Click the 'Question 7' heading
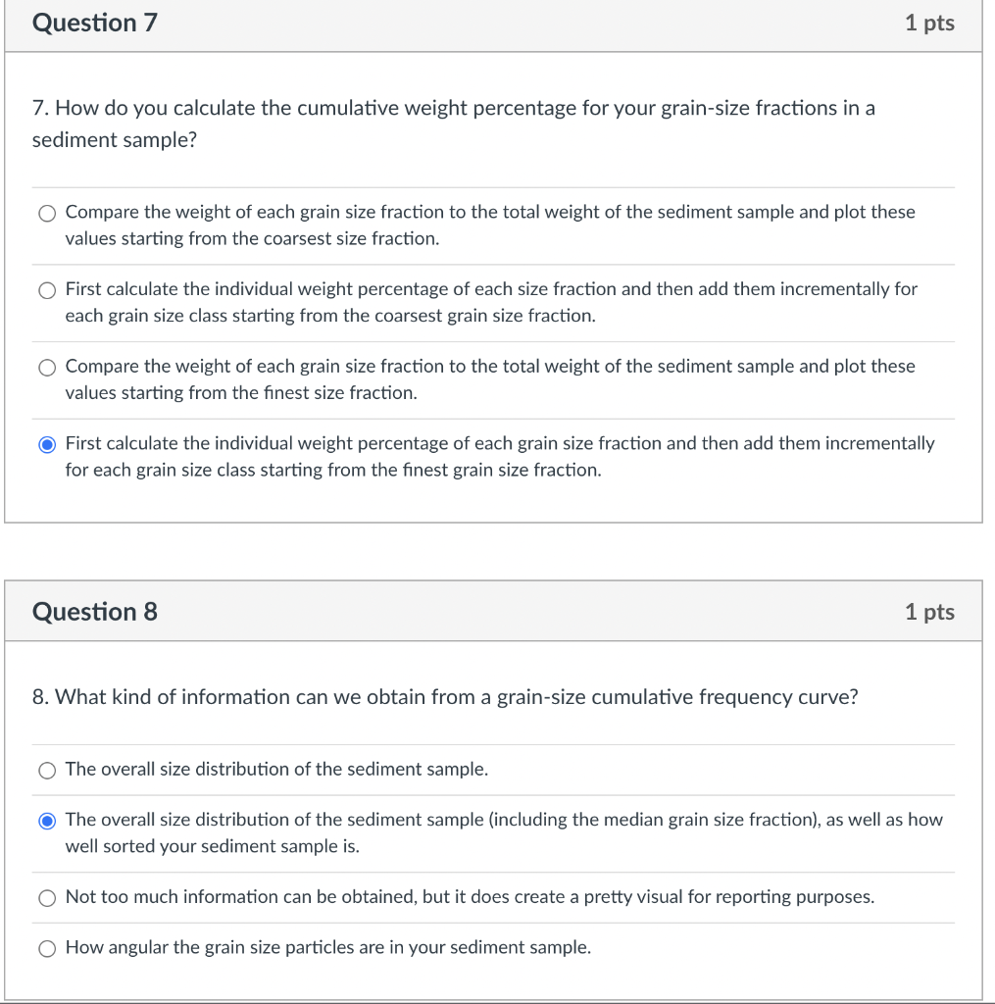This screenshot has width=995, height=1004. tap(95, 24)
